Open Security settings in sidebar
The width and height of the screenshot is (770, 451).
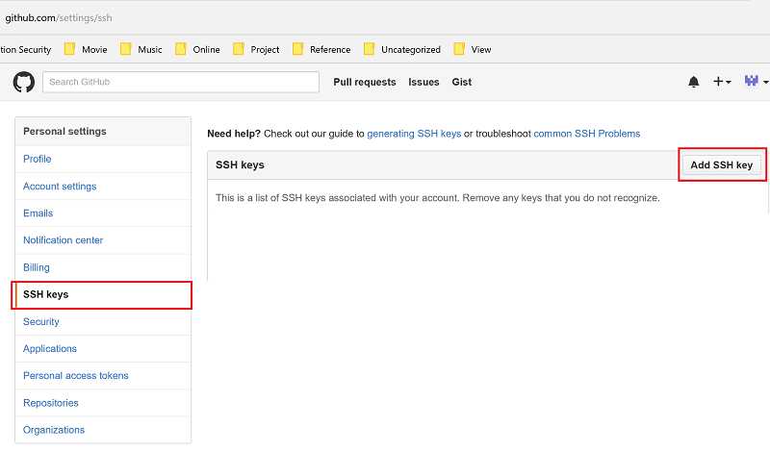tap(103, 322)
